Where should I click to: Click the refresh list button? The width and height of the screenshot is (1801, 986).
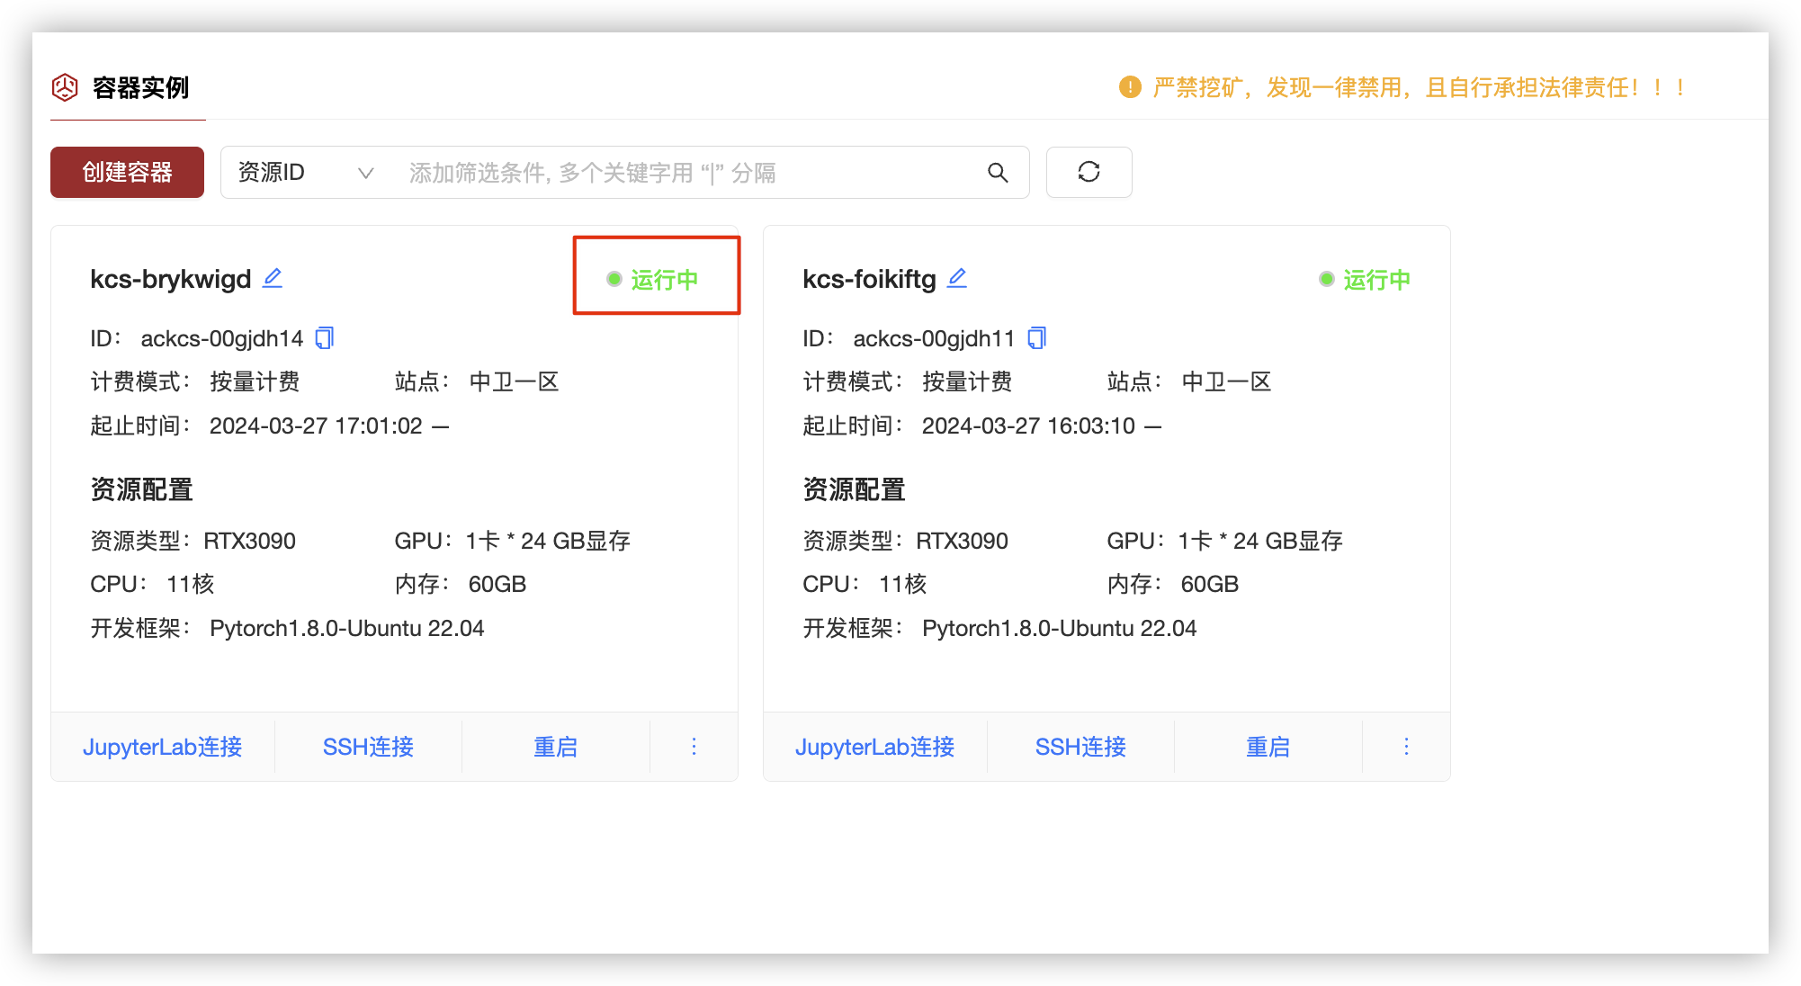click(x=1089, y=172)
